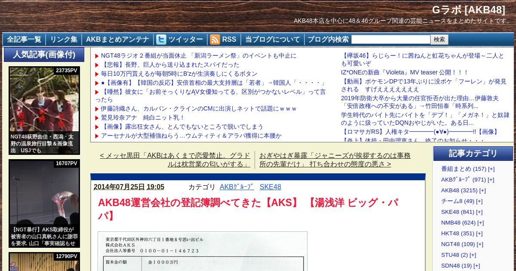Screen dimensions: 516x271
Task: Open the 全記事一覧 menu item
Action: pyautogui.click(x=24, y=40)
